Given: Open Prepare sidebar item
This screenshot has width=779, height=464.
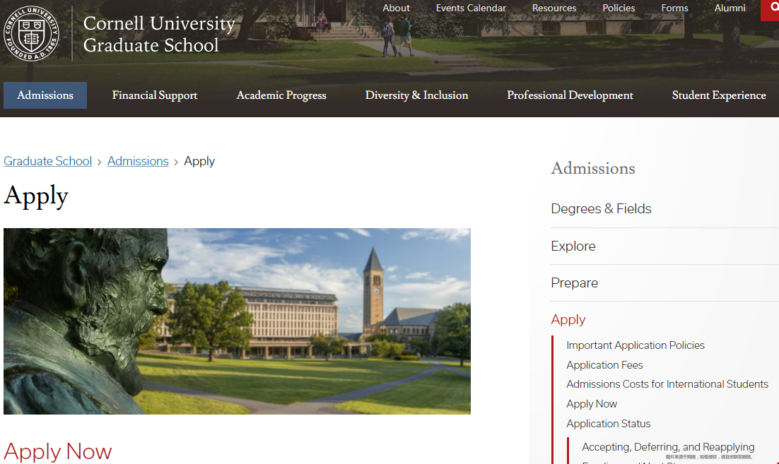Looking at the screenshot, I should (574, 283).
